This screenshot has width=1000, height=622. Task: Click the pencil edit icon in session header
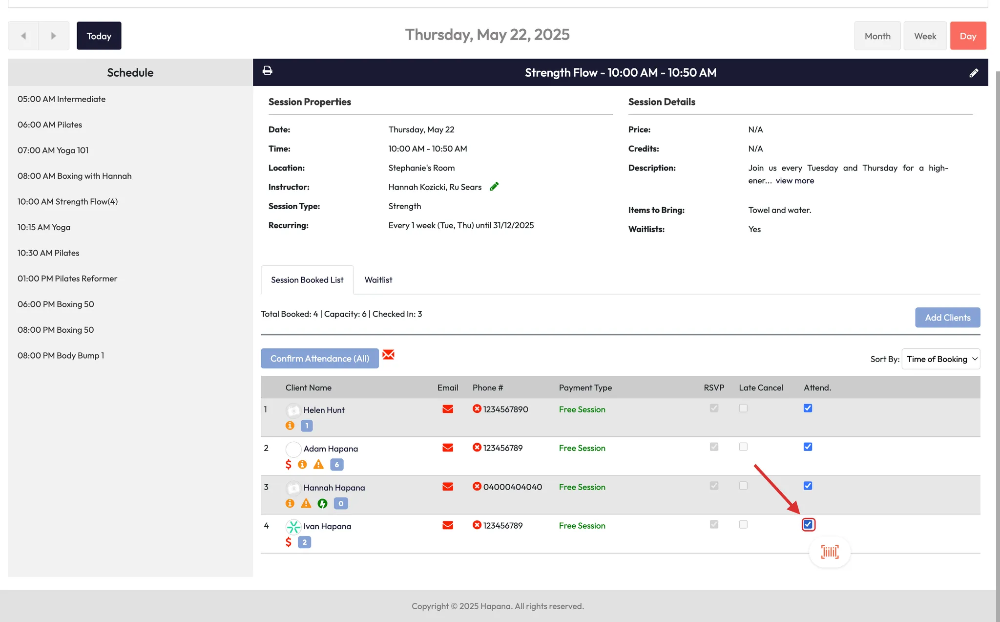(974, 73)
